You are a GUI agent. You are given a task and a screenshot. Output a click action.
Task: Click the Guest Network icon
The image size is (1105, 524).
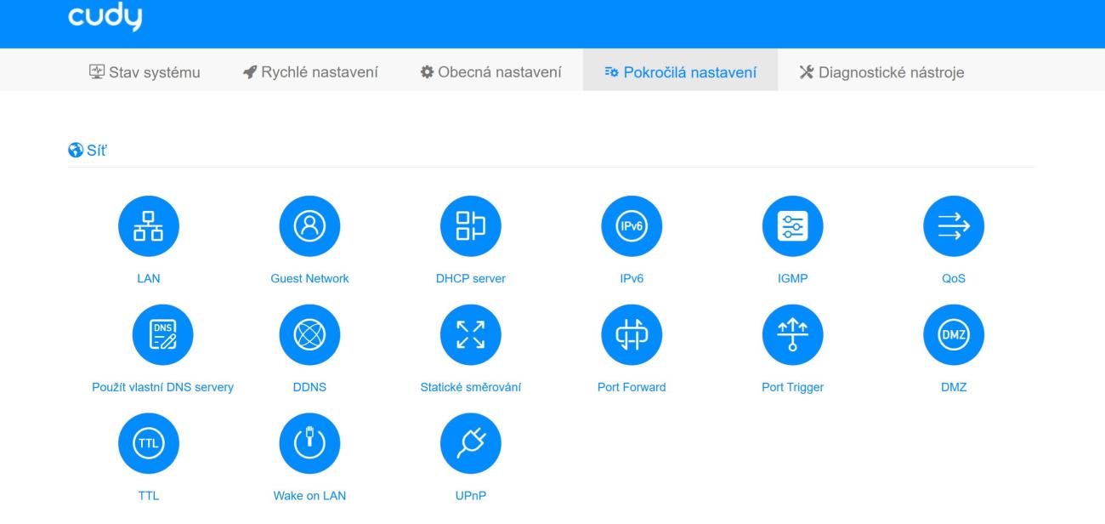[310, 225]
